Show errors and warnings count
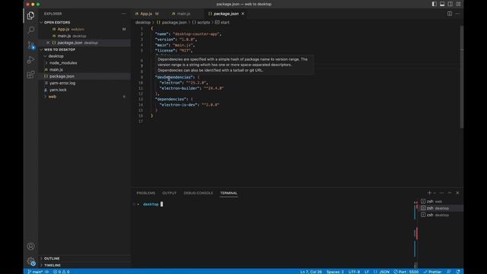 click(61, 272)
